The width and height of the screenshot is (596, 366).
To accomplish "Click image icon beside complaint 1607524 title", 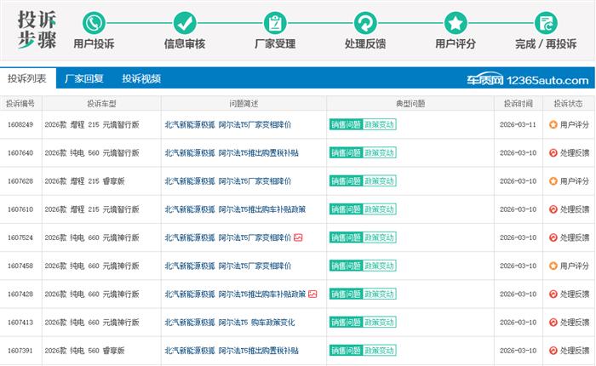I will coord(298,237).
